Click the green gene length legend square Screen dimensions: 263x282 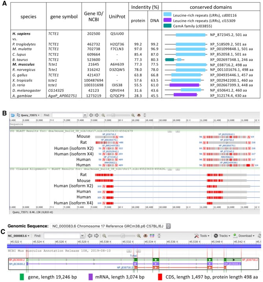coord(22,277)
